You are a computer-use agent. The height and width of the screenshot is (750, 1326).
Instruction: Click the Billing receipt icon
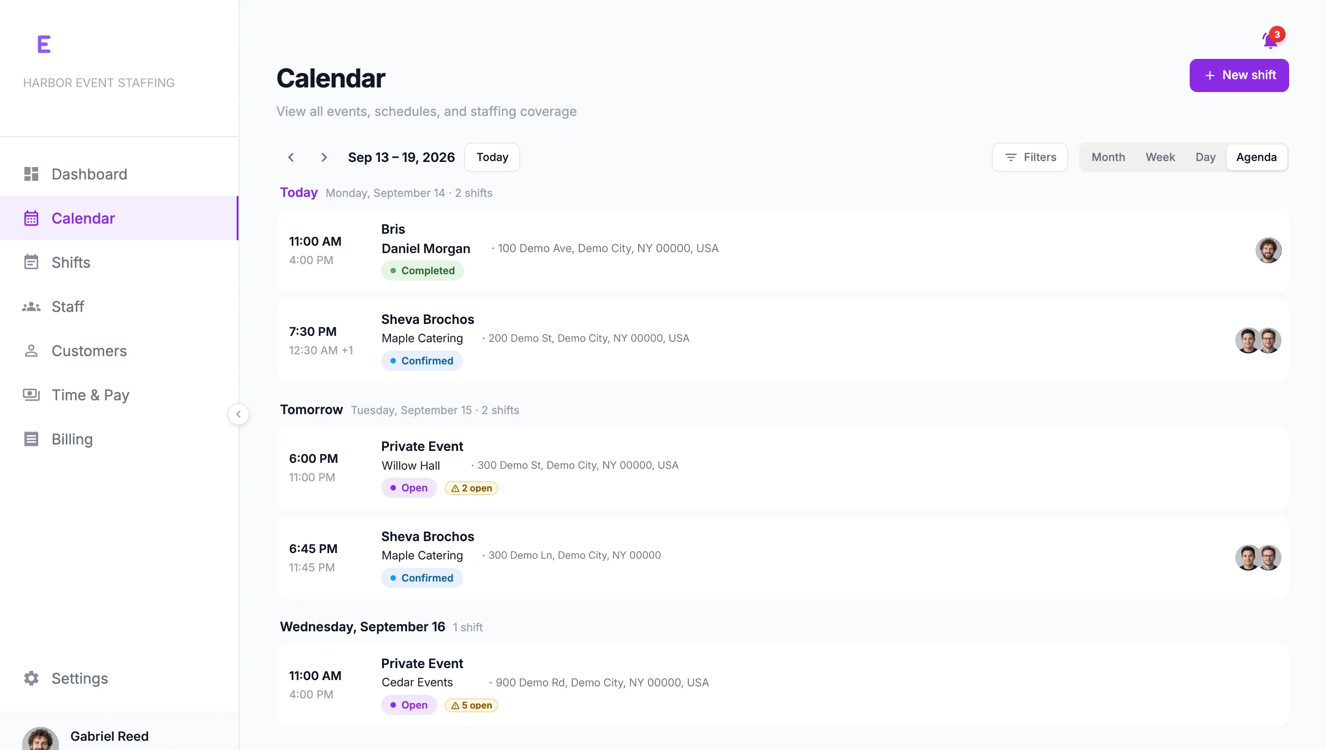pyautogui.click(x=31, y=439)
